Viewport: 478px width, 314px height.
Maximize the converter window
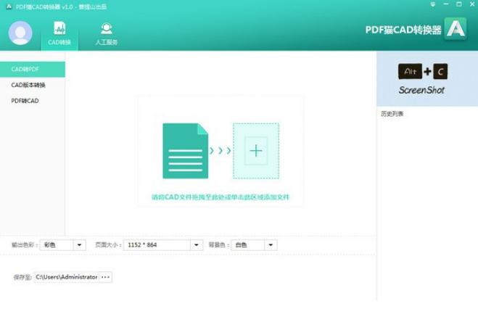(459, 4)
